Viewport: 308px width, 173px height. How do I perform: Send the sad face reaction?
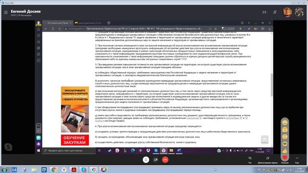click(x=285, y=129)
